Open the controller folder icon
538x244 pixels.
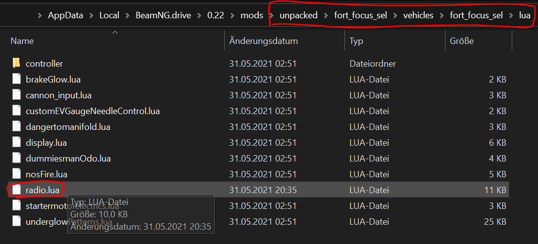(x=16, y=63)
